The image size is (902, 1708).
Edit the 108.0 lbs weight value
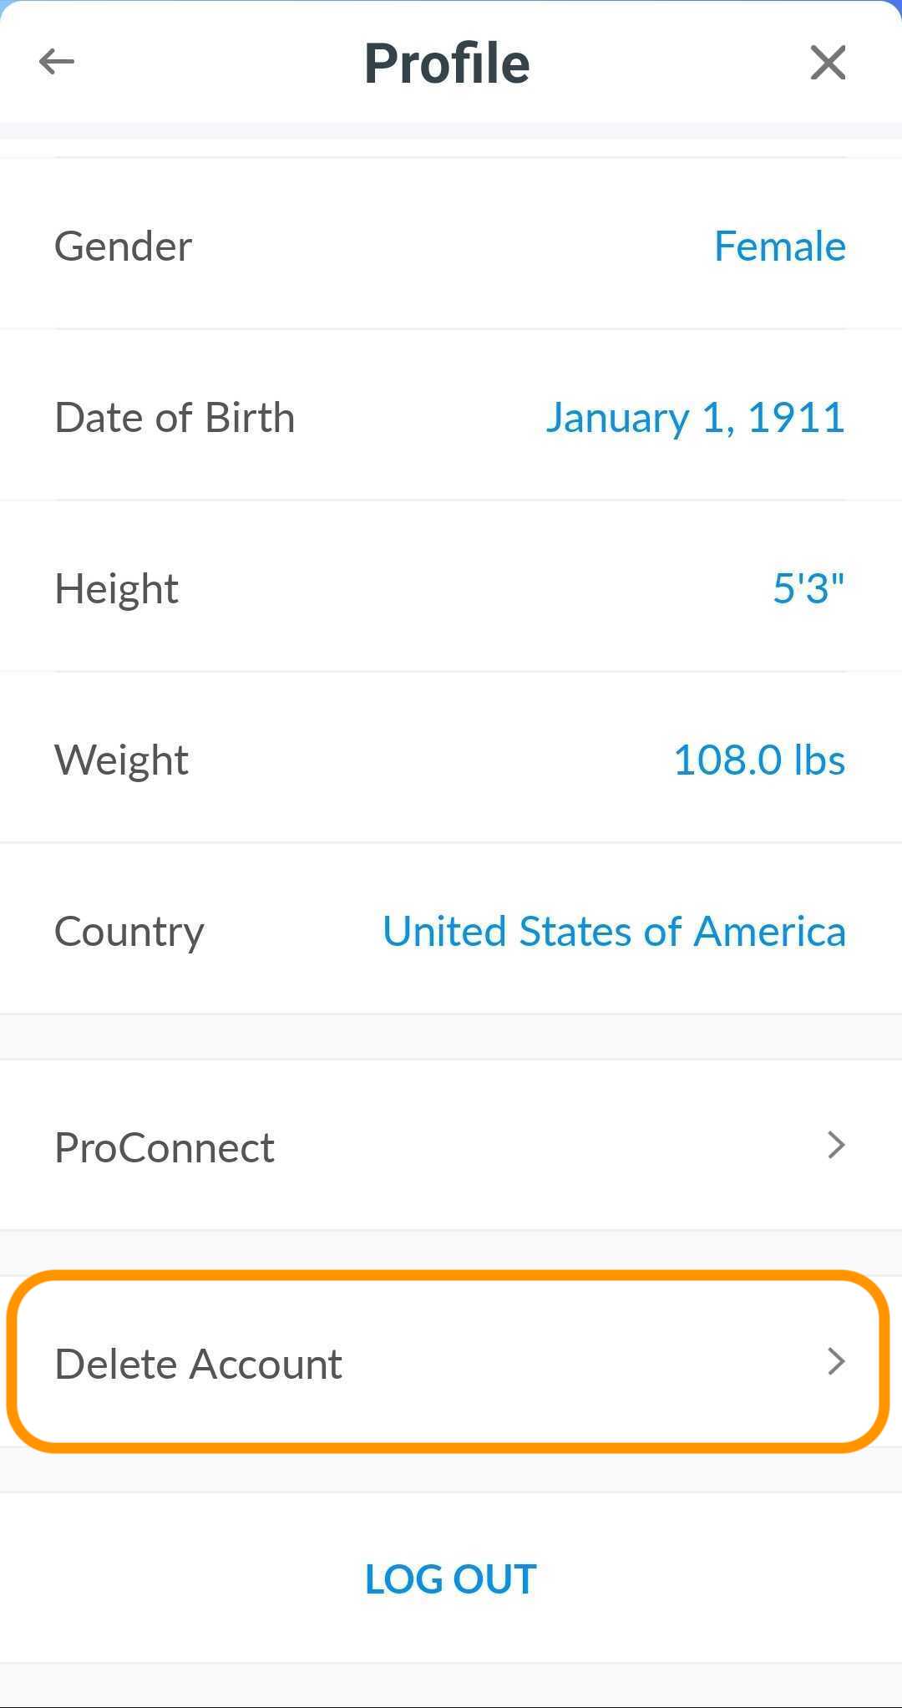click(x=759, y=760)
